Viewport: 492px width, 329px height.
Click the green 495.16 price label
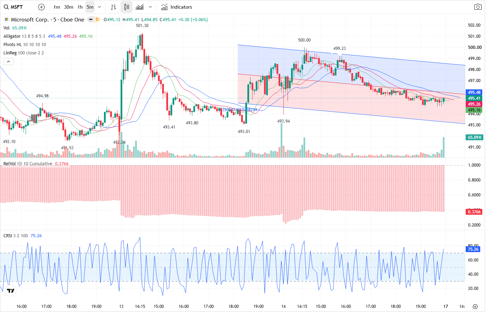474,110
